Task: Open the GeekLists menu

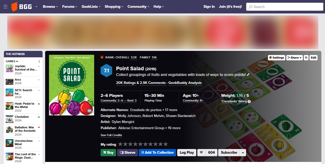Action: point(91,7)
